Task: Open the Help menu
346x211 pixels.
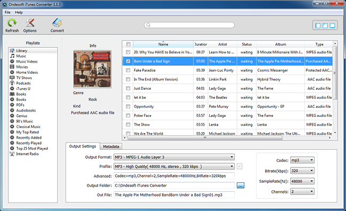Action: click(19, 12)
